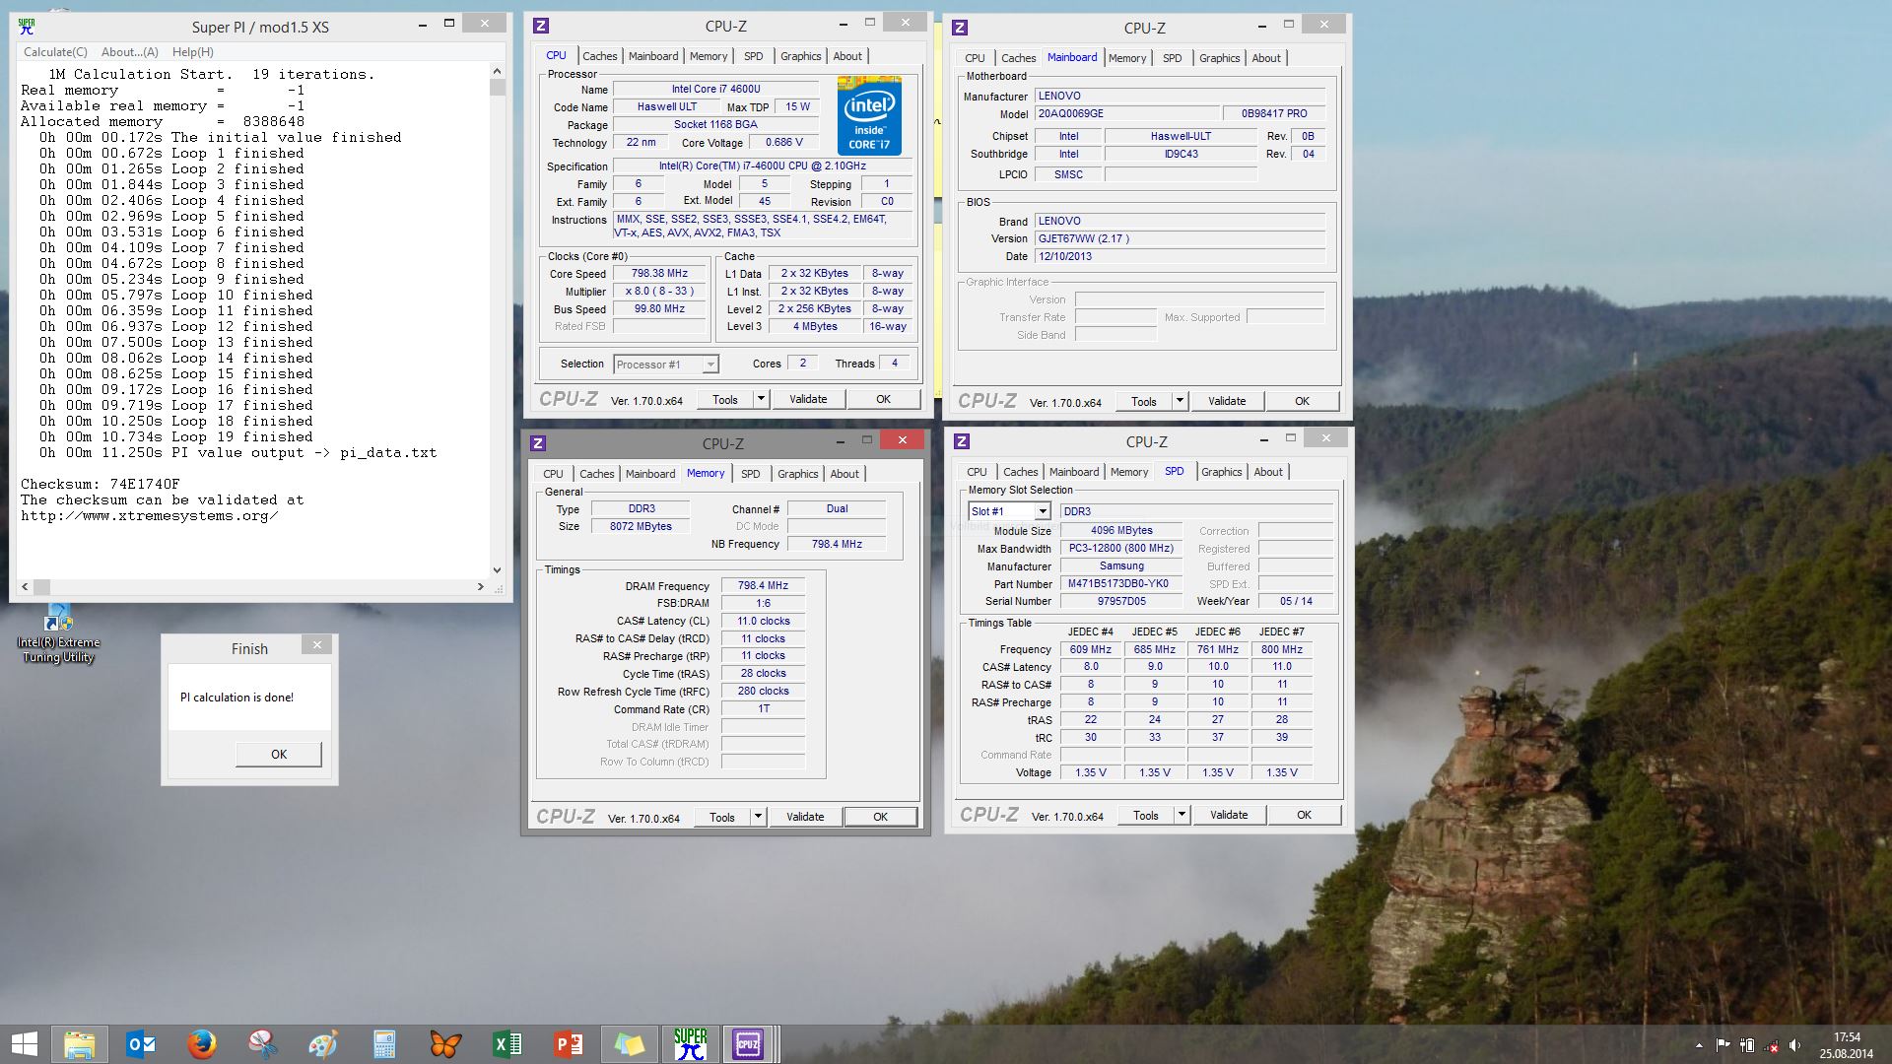Launch PowerPoint from the taskbar
The height and width of the screenshot is (1064, 1892).
pyautogui.click(x=568, y=1044)
